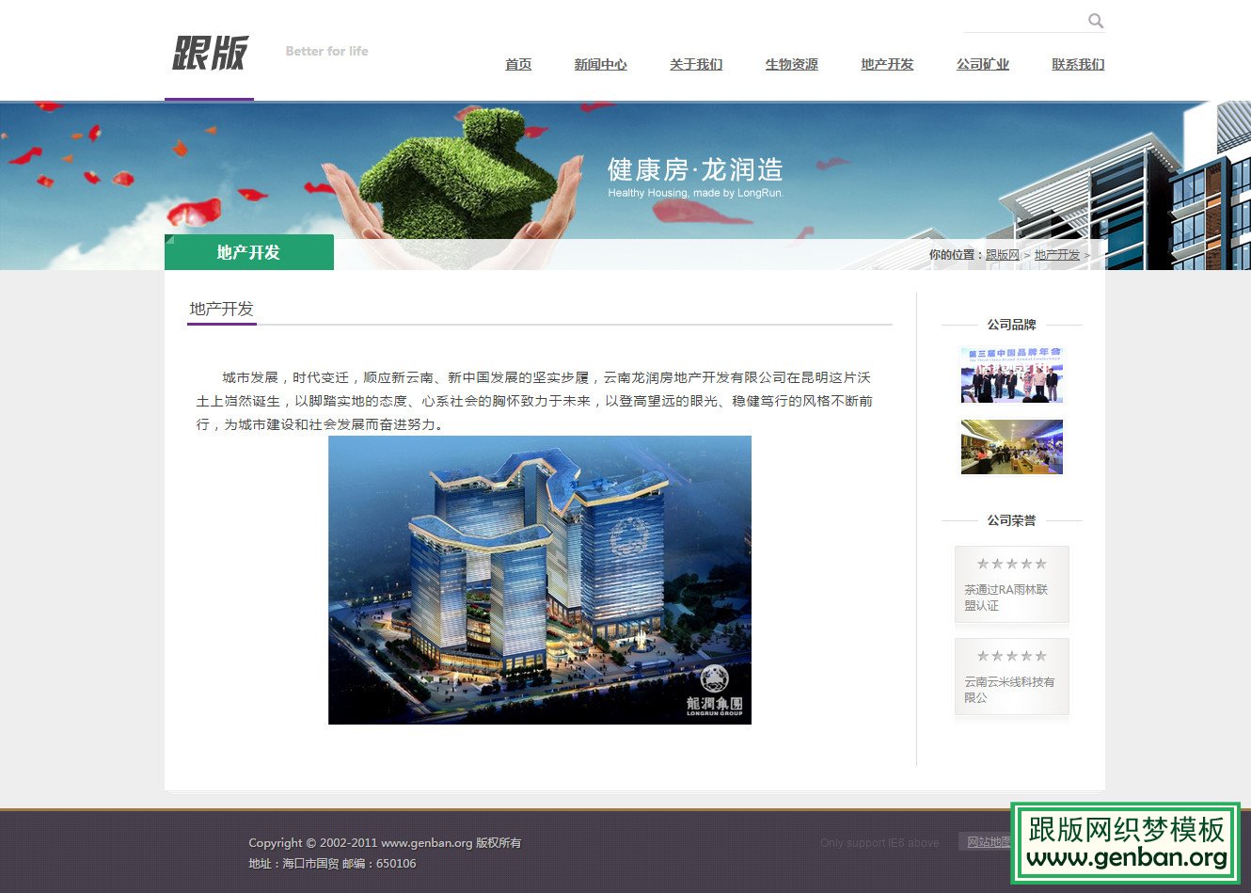
Task: Open the 新闻中心 navigation menu item
Action: [601, 64]
